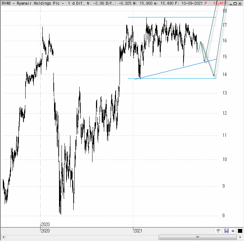Click the scrollbar's right arrow
Screen dimensions: 244x241
click(x=240, y=237)
